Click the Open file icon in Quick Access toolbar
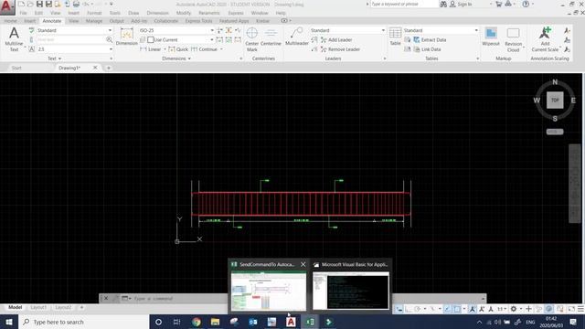This screenshot has width=585, height=329. [30, 4]
